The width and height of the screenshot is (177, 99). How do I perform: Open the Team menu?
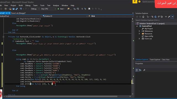35,5
